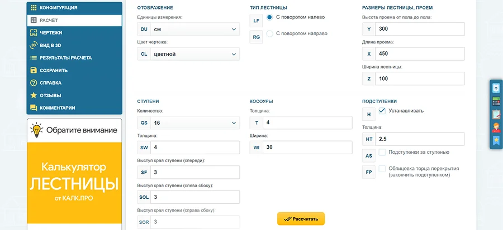Click the Высота проема input field
Image resolution: width=503 pixels, height=230 pixels.
pyautogui.click(x=420, y=29)
